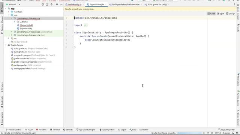Open the App Inspection tool window
The image size is (240, 135).
coord(107,130)
